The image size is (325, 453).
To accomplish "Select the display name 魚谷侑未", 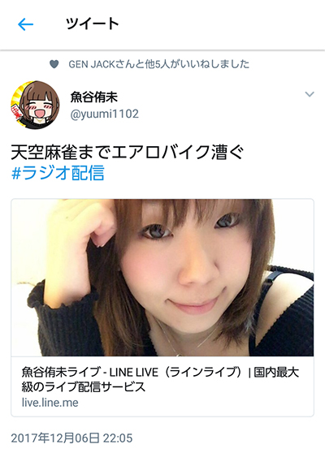I will [x=94, y=97].
